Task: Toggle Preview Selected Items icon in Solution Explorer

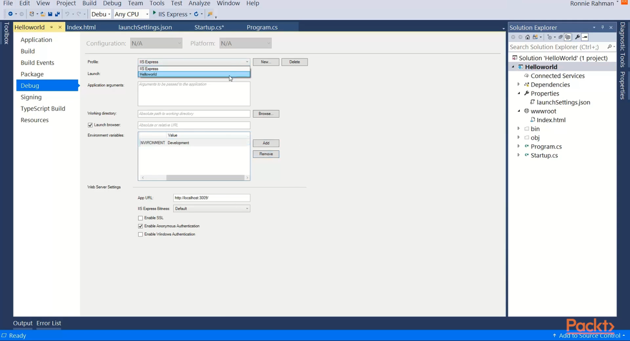Action: [584, 37]
